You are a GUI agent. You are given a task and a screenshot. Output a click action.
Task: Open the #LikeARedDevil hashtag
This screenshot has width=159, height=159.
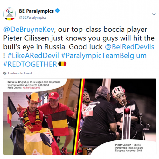[x=33, y=56]
